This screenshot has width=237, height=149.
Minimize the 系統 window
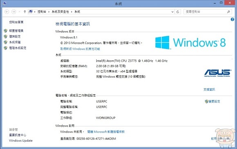(215, 3)
